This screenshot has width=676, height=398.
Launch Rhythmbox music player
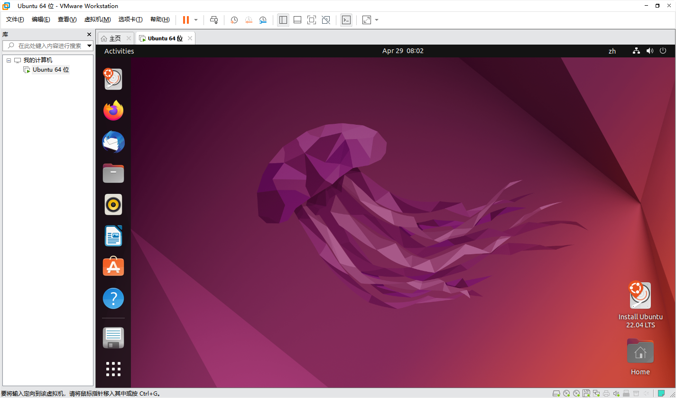point(113,205)
